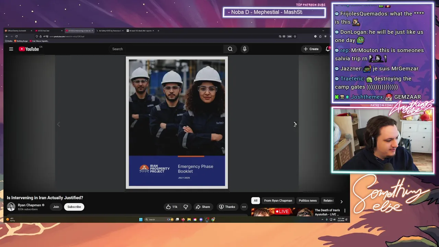Click the video title 'Is Intervening in Iran Actually Justified?'

pos(45,198)
